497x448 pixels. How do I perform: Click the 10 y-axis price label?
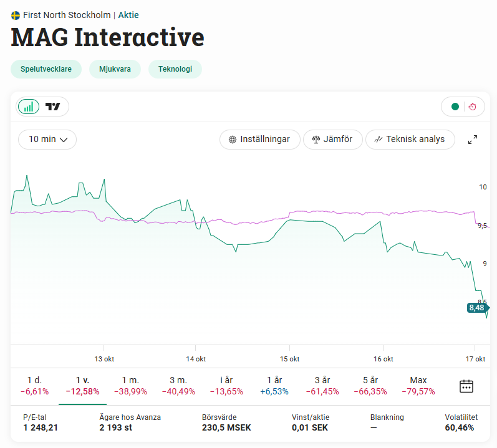pos(483,187)
